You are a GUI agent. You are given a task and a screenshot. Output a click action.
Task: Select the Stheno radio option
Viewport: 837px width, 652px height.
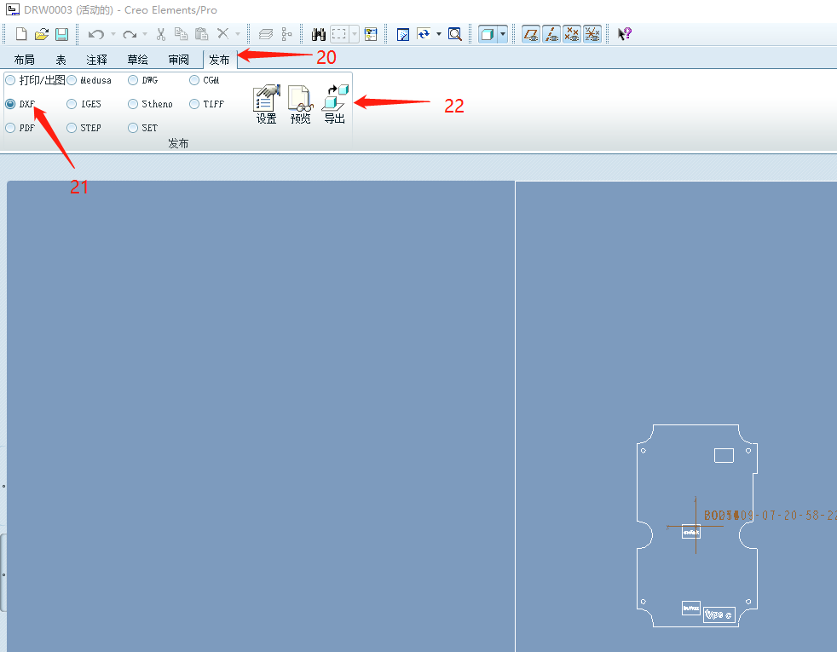(x=133, y=104)
